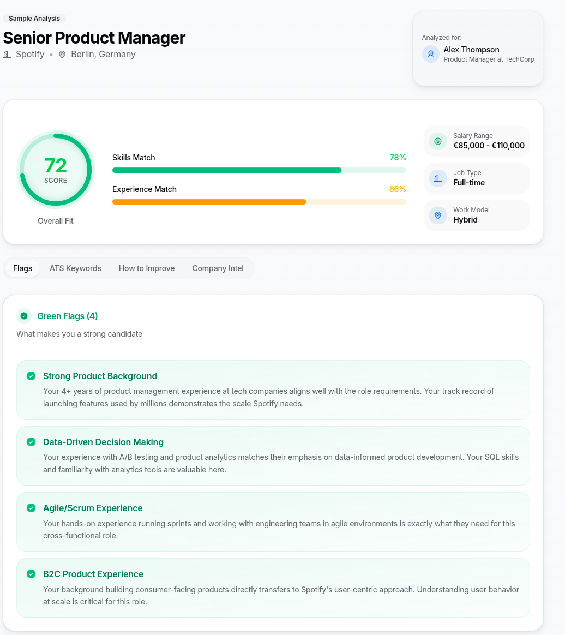The width and height of the screenshot is (565, 635).
Task: Click the 66% experience match value
Action: point(398,189)
